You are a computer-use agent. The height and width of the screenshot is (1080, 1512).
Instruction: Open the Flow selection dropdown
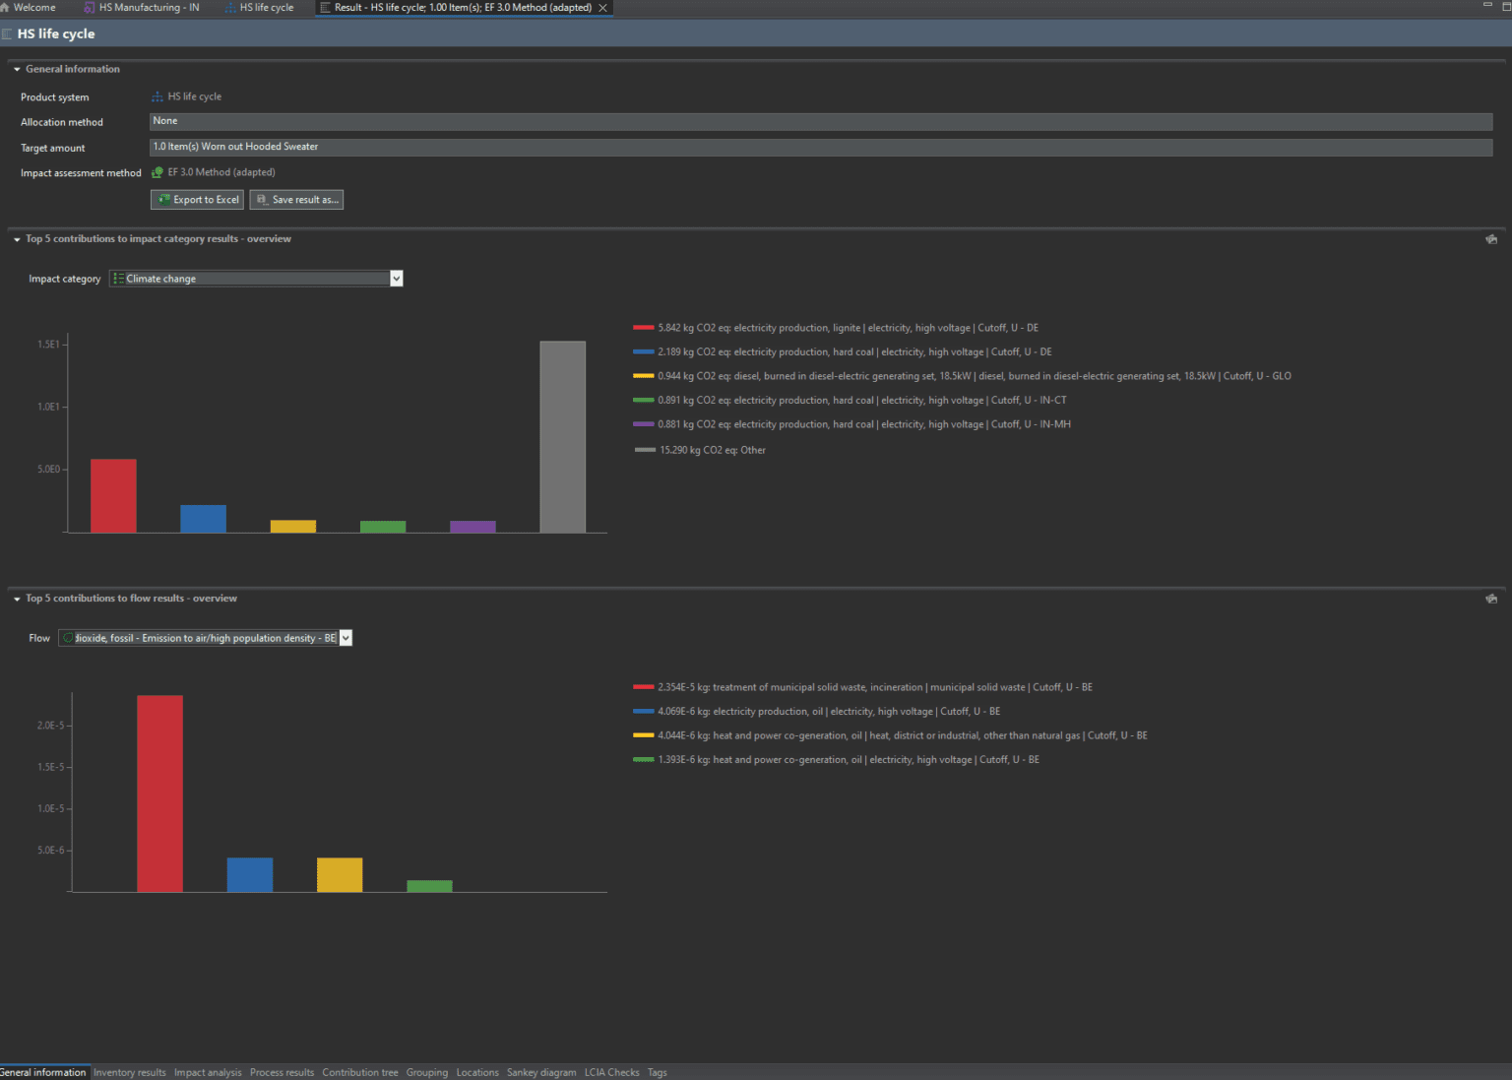[346, 638]
